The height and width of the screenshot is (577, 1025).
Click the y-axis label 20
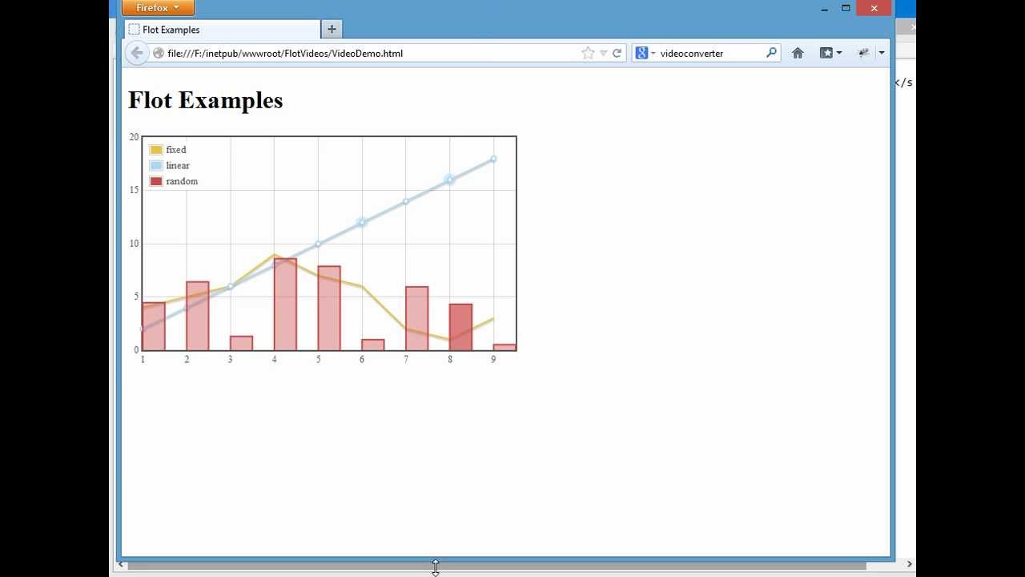point(134,137)
